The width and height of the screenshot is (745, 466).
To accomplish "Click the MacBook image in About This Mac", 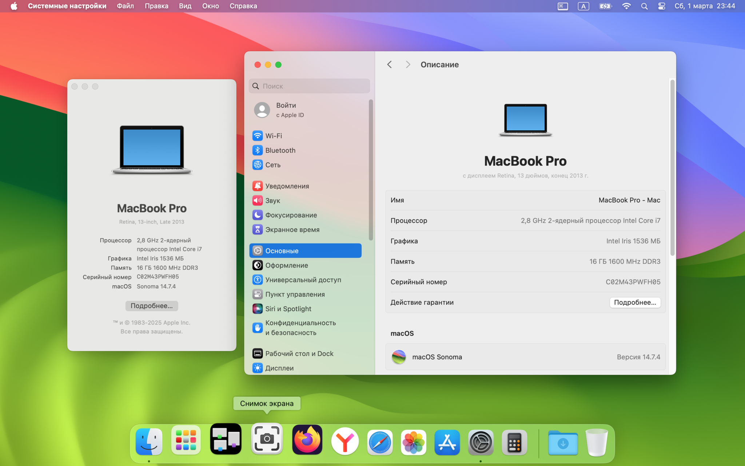I will tap(152, 150).
